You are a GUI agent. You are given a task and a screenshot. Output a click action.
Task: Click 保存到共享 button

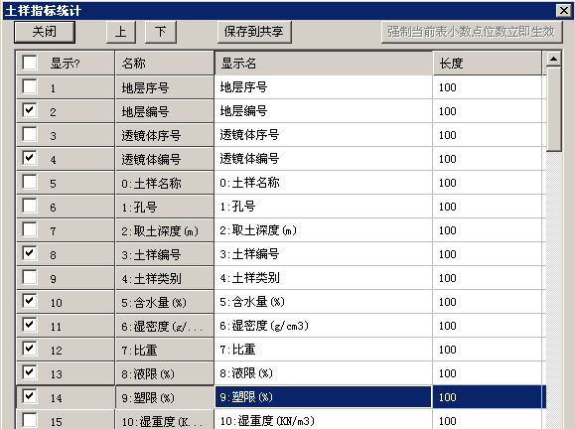point(254,32)
